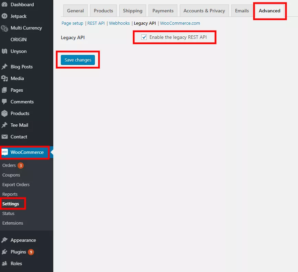
Task: Click the Comments bubble icon
Action: tap(4, 102)
